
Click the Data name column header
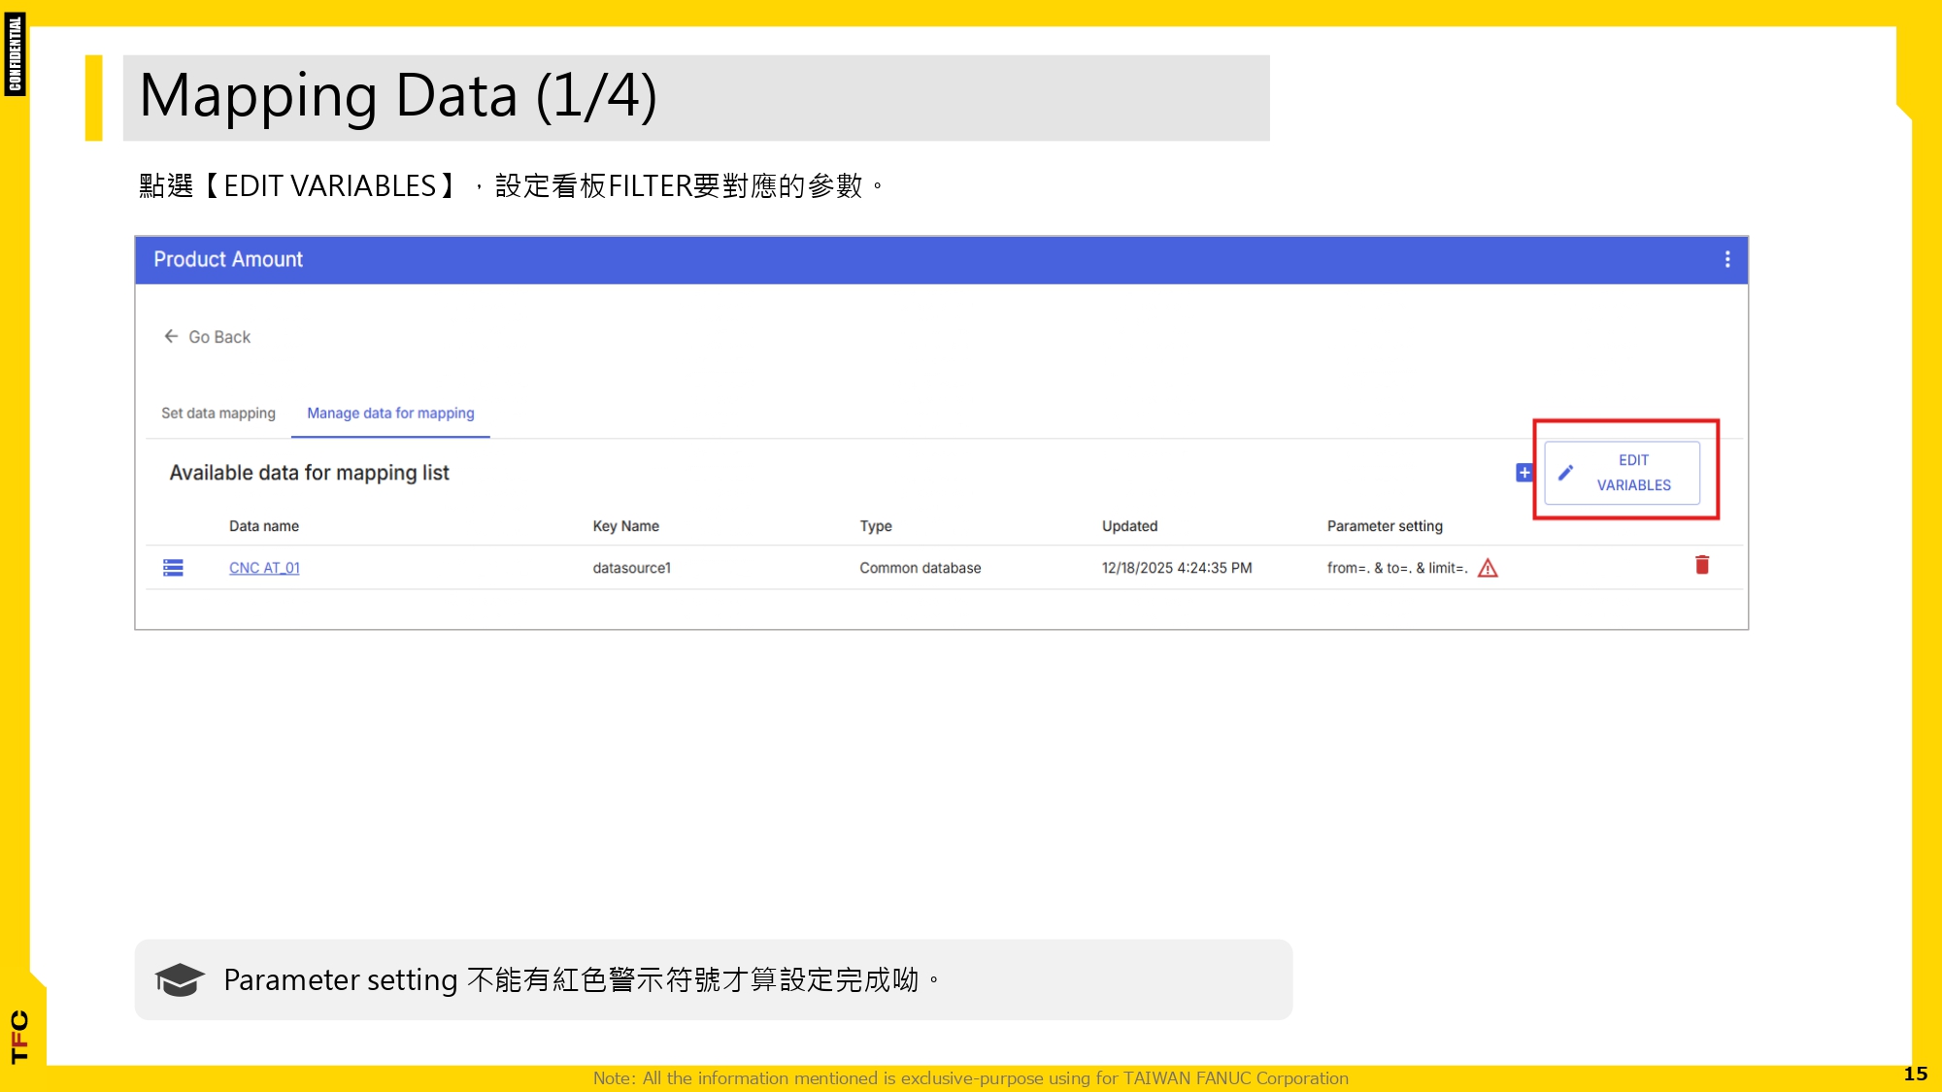click(263, 525)
